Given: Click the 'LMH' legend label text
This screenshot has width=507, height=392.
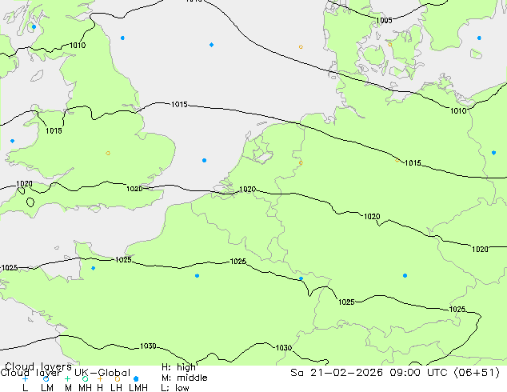Looking at the screenshot, I should pyautogui.click(x=138, y=387).
